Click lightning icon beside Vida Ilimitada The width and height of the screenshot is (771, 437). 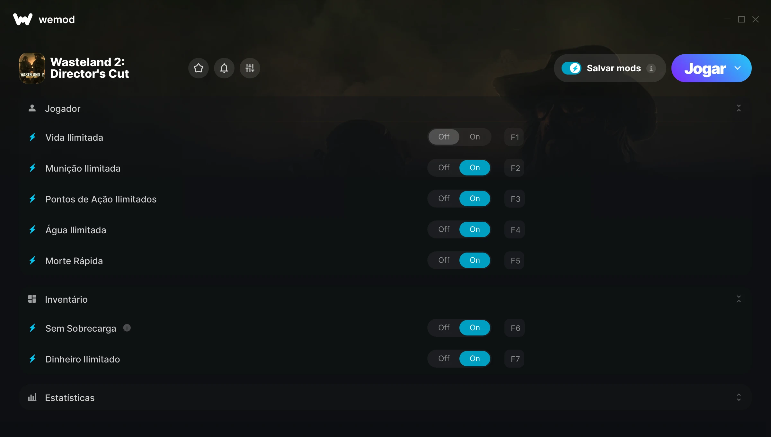[33, 137]
